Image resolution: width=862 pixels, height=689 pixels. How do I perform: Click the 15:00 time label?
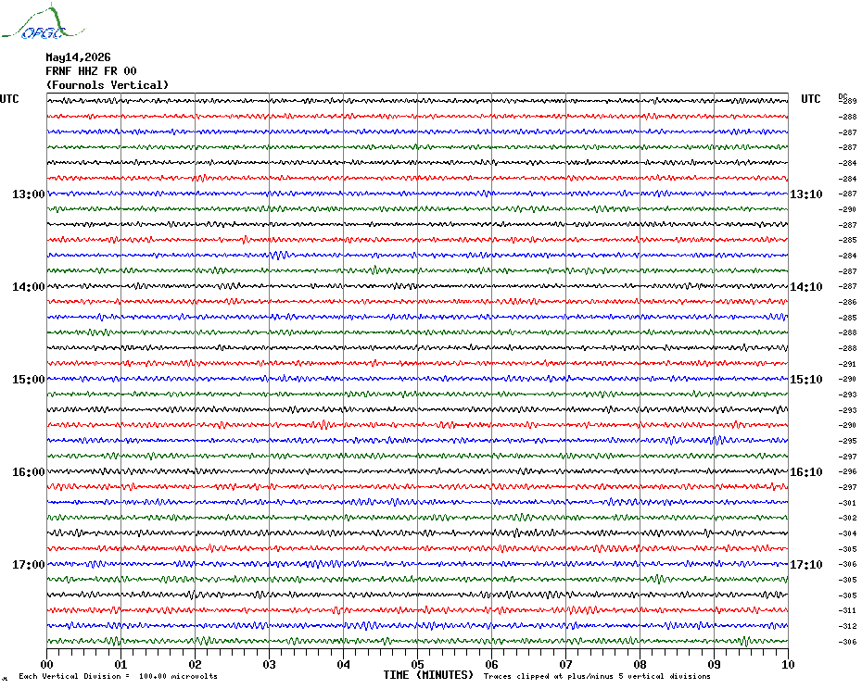coord(29,380)
